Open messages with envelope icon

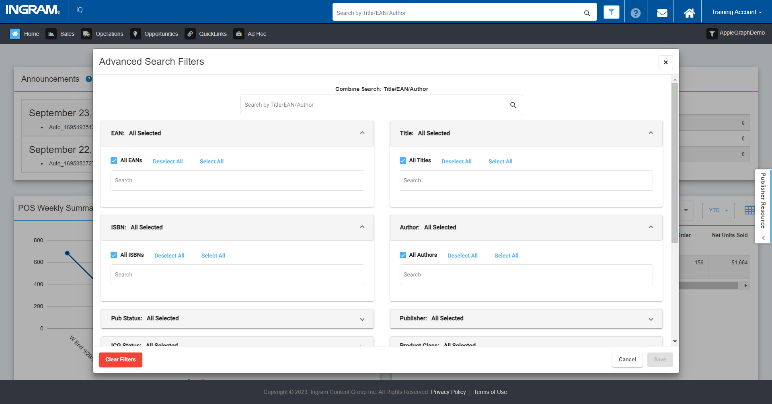pos(661,12)
